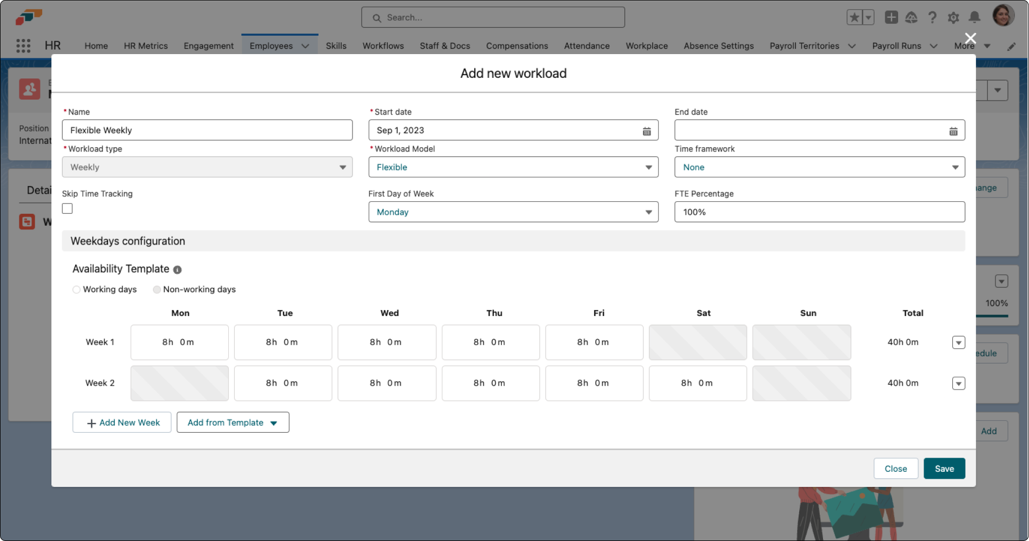Expand the First Day of Week dropdown
The image size is (1029, 541).
(x=513, y=212)
